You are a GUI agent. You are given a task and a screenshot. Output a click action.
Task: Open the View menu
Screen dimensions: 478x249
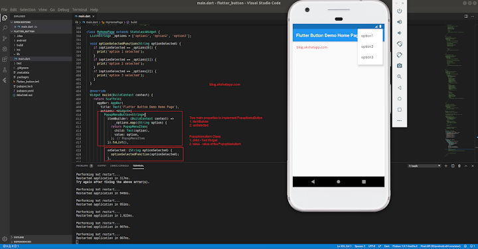tap(42, 10)
